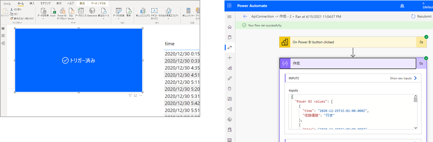Open the ヘルプ ribbon tab

(70, 3)
